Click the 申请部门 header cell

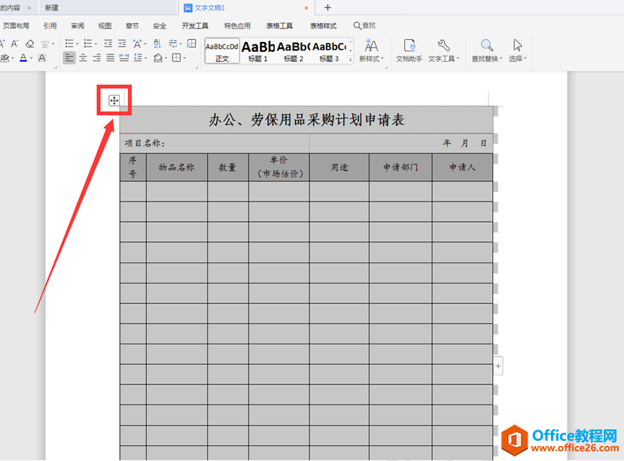click(400, 168)
